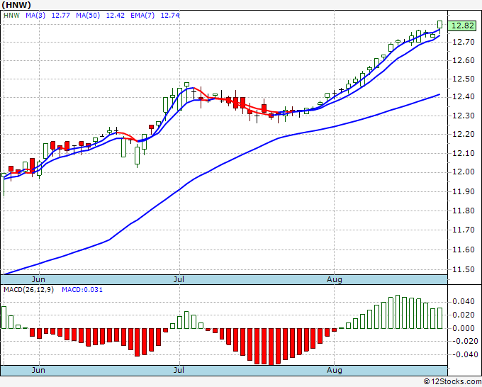
Task: Click the (HNW) chart title
Action: click(x=16, y=5)
